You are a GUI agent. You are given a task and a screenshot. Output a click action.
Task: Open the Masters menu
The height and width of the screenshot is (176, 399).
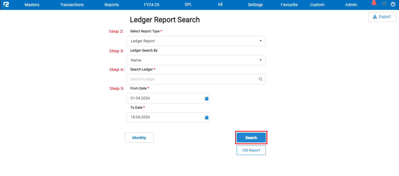click(32, 5)
